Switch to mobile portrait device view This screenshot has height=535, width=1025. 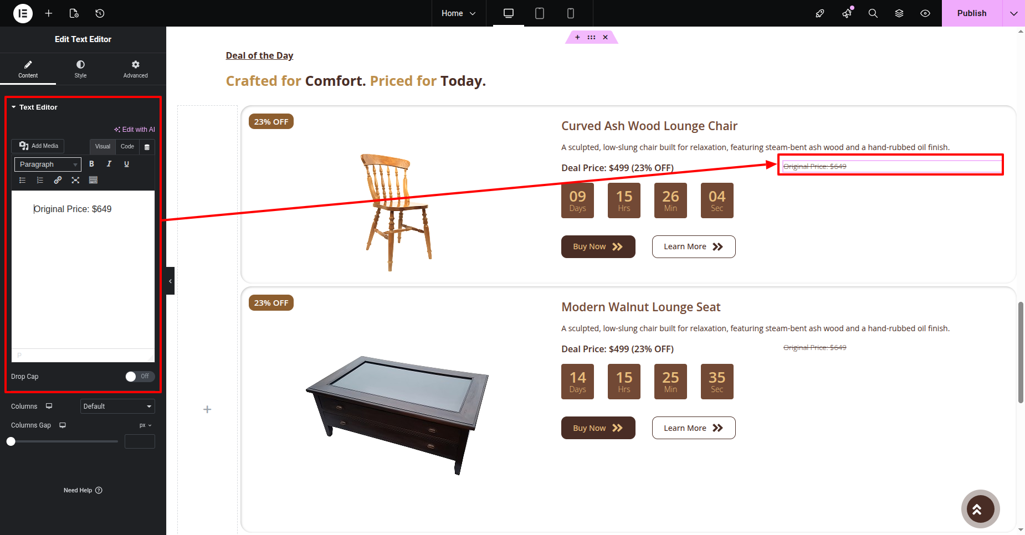tap(571, 13)
